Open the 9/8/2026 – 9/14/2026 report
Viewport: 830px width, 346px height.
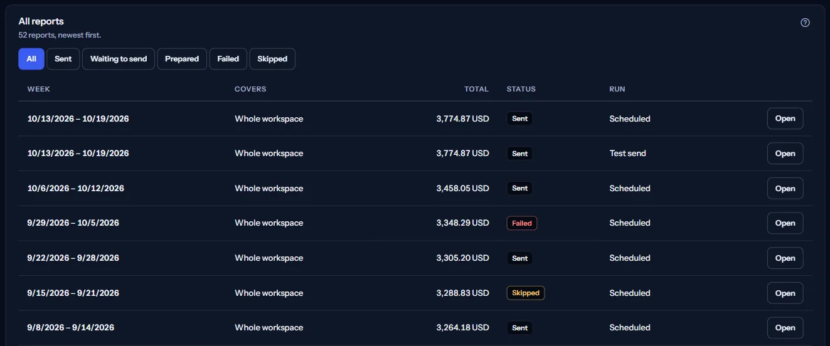point(785,328)
